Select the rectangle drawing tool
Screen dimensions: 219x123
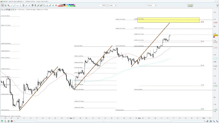coord(44,5)
